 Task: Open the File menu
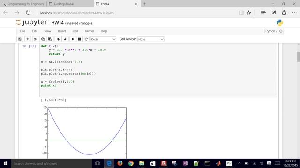(22, 31)
